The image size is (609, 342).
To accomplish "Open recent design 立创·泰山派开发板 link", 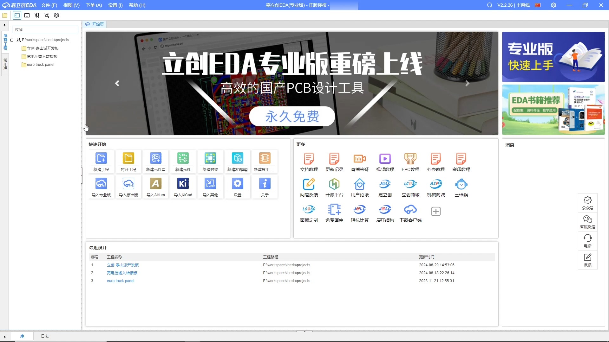I will (x=123, y=265).
